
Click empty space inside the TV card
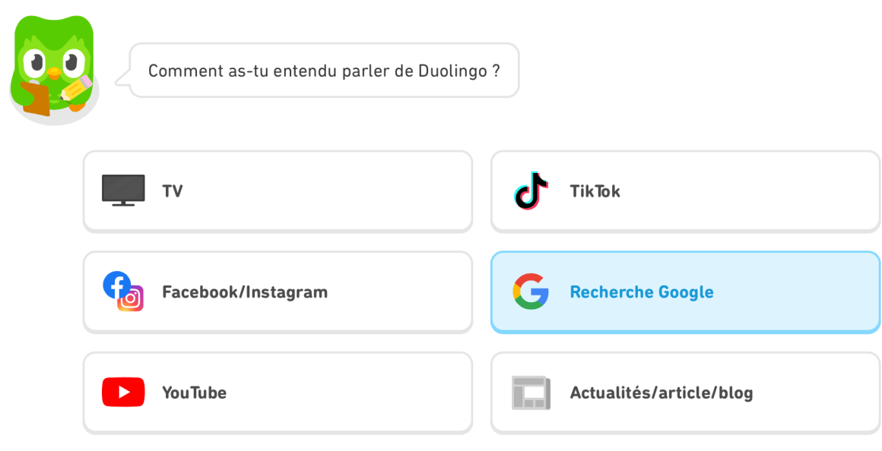tap(342, 191)
